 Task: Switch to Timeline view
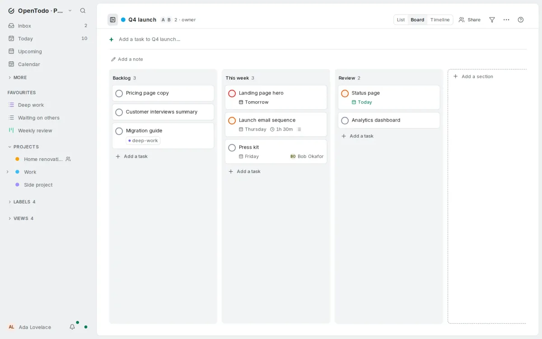(440, 20)
